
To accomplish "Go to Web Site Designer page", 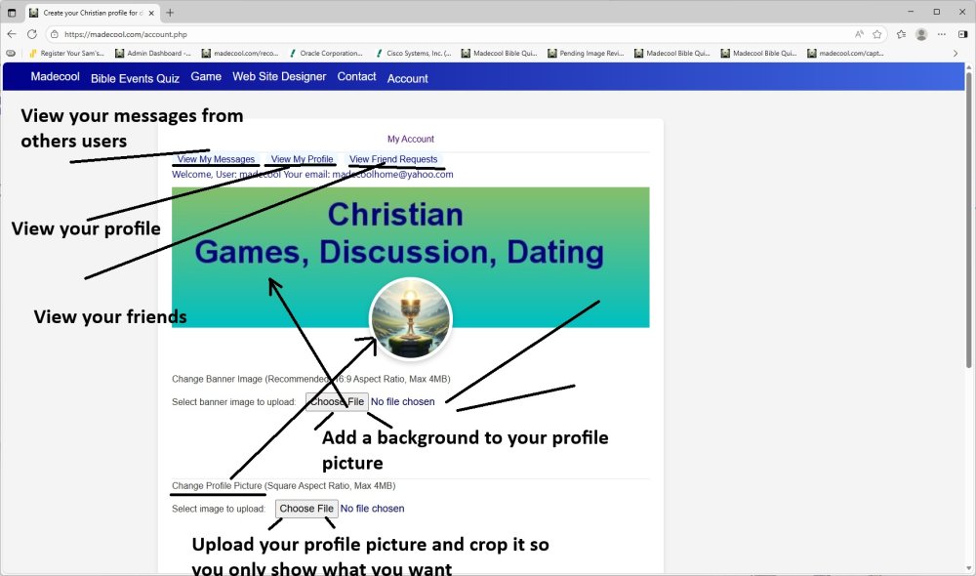I will [x=279, y=77].
